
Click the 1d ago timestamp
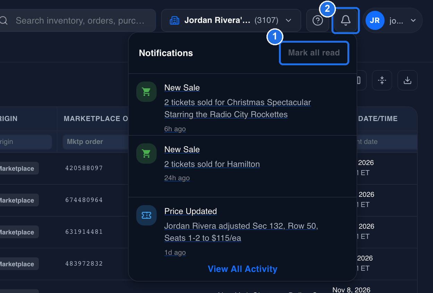pos(175,252)
